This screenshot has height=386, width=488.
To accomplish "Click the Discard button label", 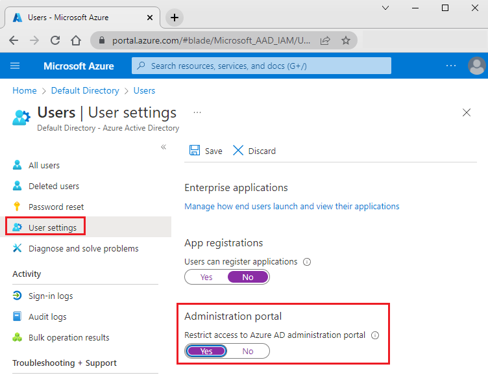I will (262, 151).
